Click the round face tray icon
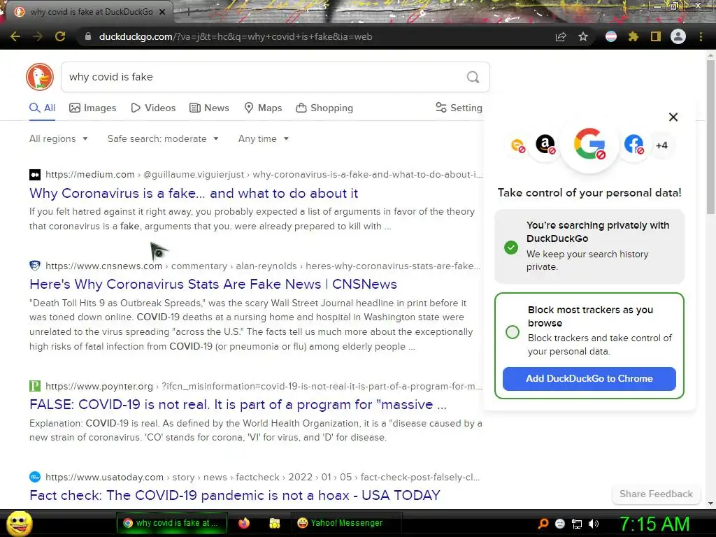 (560, 524)
